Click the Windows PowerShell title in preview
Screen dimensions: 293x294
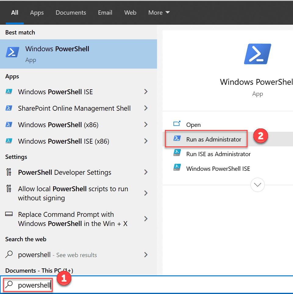coord(256,82)
